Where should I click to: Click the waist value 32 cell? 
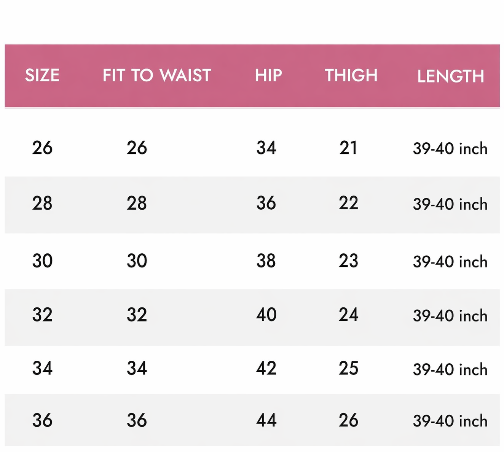(x=137, y=315)
